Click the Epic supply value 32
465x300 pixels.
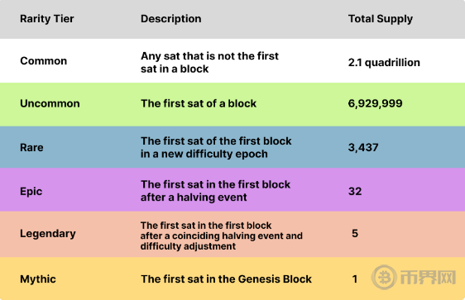click(x=355, y=191)
